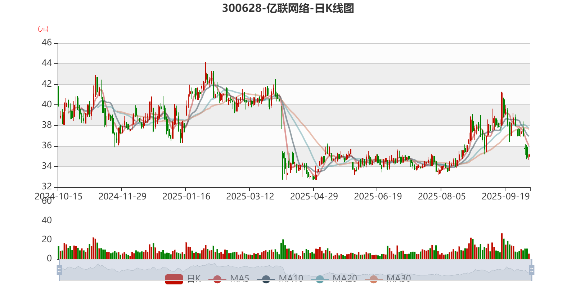
Task: Click the left handle of the zoom slider
Action: [x=59, y=270]
